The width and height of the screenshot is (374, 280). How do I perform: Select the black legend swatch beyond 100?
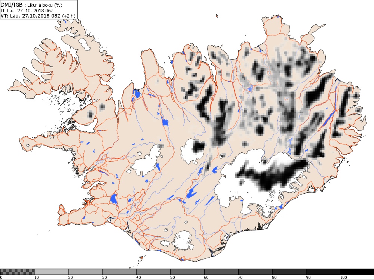click(x=357, y=272)
